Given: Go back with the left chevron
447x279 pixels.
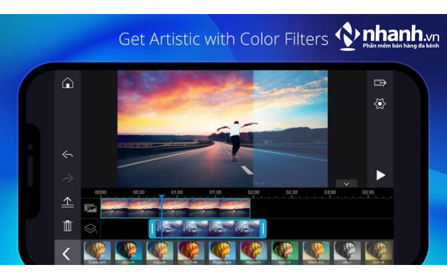Looking at the screenshot, I should pos(67,254).
